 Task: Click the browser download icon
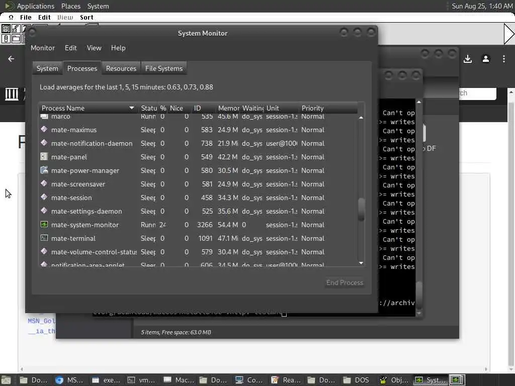(468, 59)
